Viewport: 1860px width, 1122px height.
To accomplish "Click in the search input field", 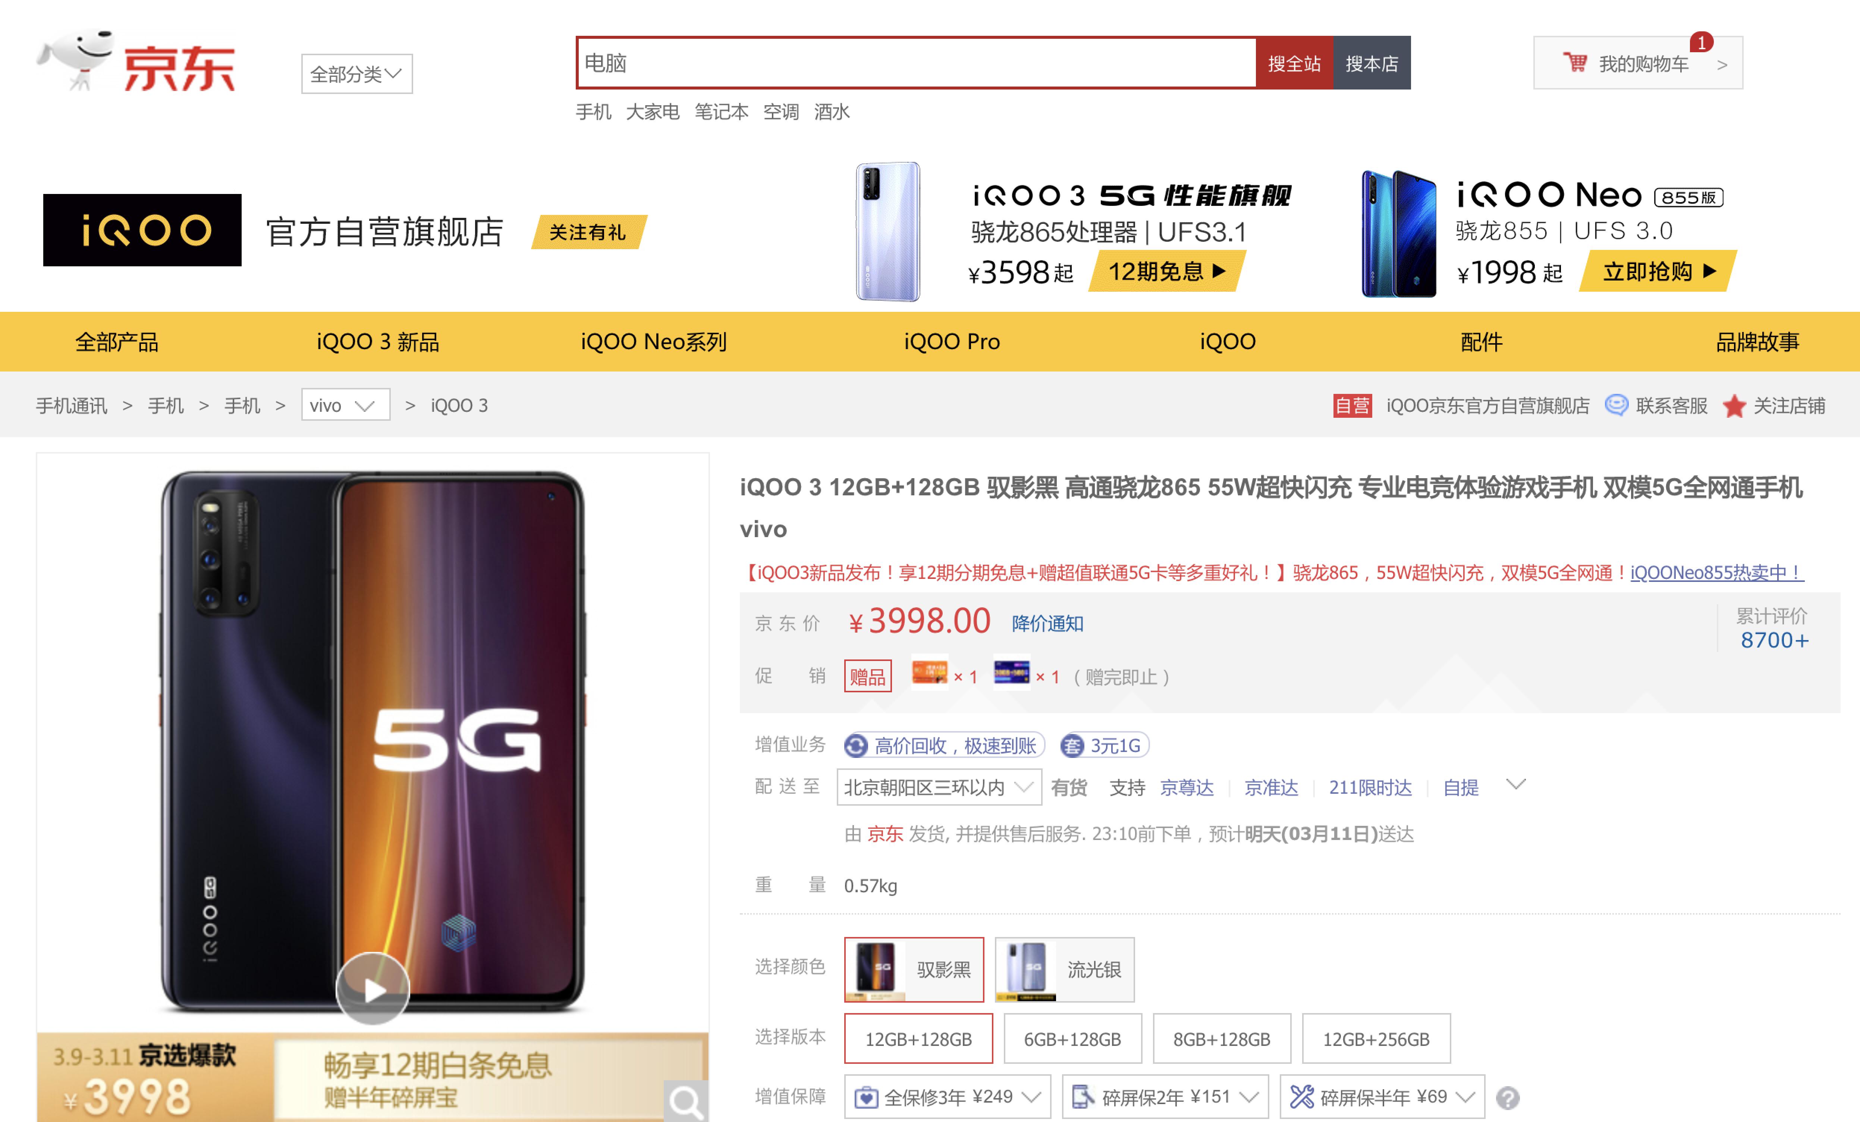I will [x=917, y=63].
